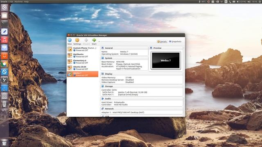The width and height of the screenshot is (262, 147).
Task: Open the Ubuntu dash from dock
Action: (5, 7)
